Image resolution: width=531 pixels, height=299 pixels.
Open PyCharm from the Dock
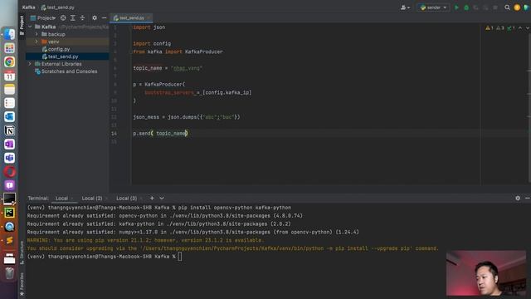pyautogui.click(x=9, y=213)
